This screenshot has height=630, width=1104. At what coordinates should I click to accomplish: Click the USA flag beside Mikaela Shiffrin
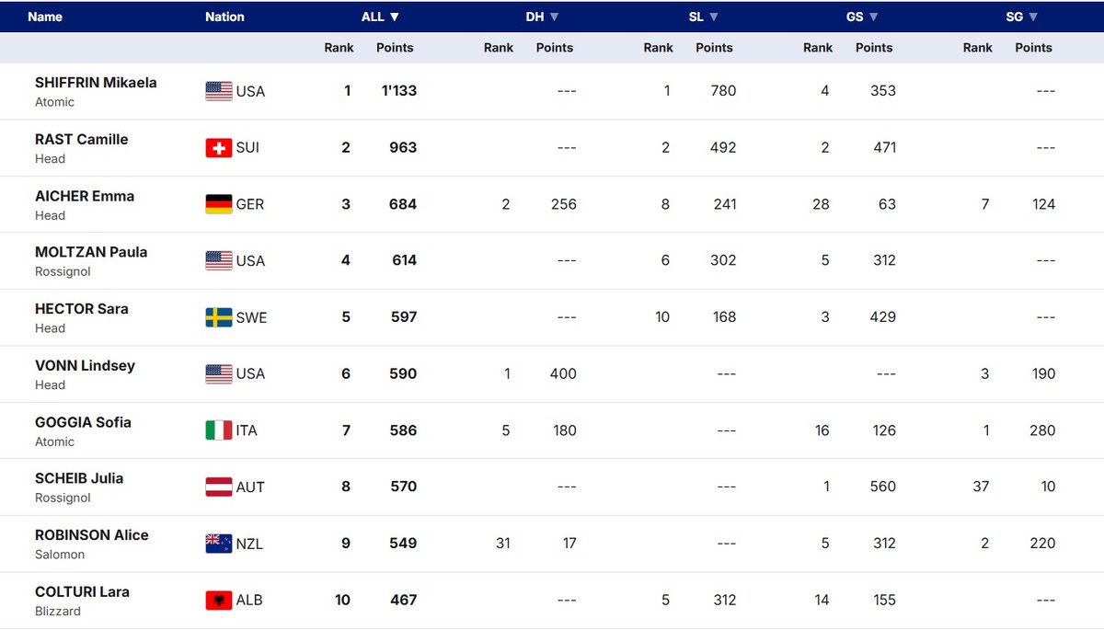point(219,91)
